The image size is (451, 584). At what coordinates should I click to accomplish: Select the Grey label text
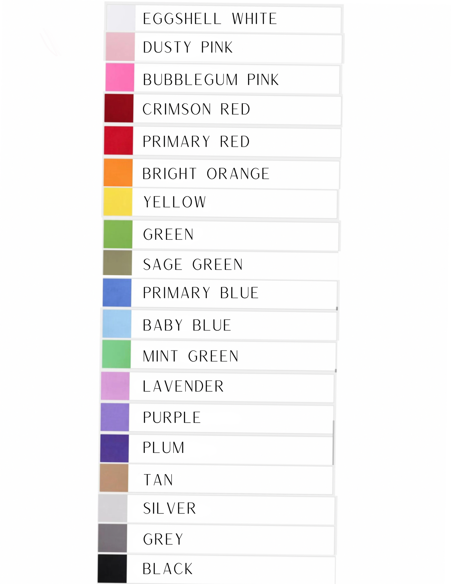point(163,539)
